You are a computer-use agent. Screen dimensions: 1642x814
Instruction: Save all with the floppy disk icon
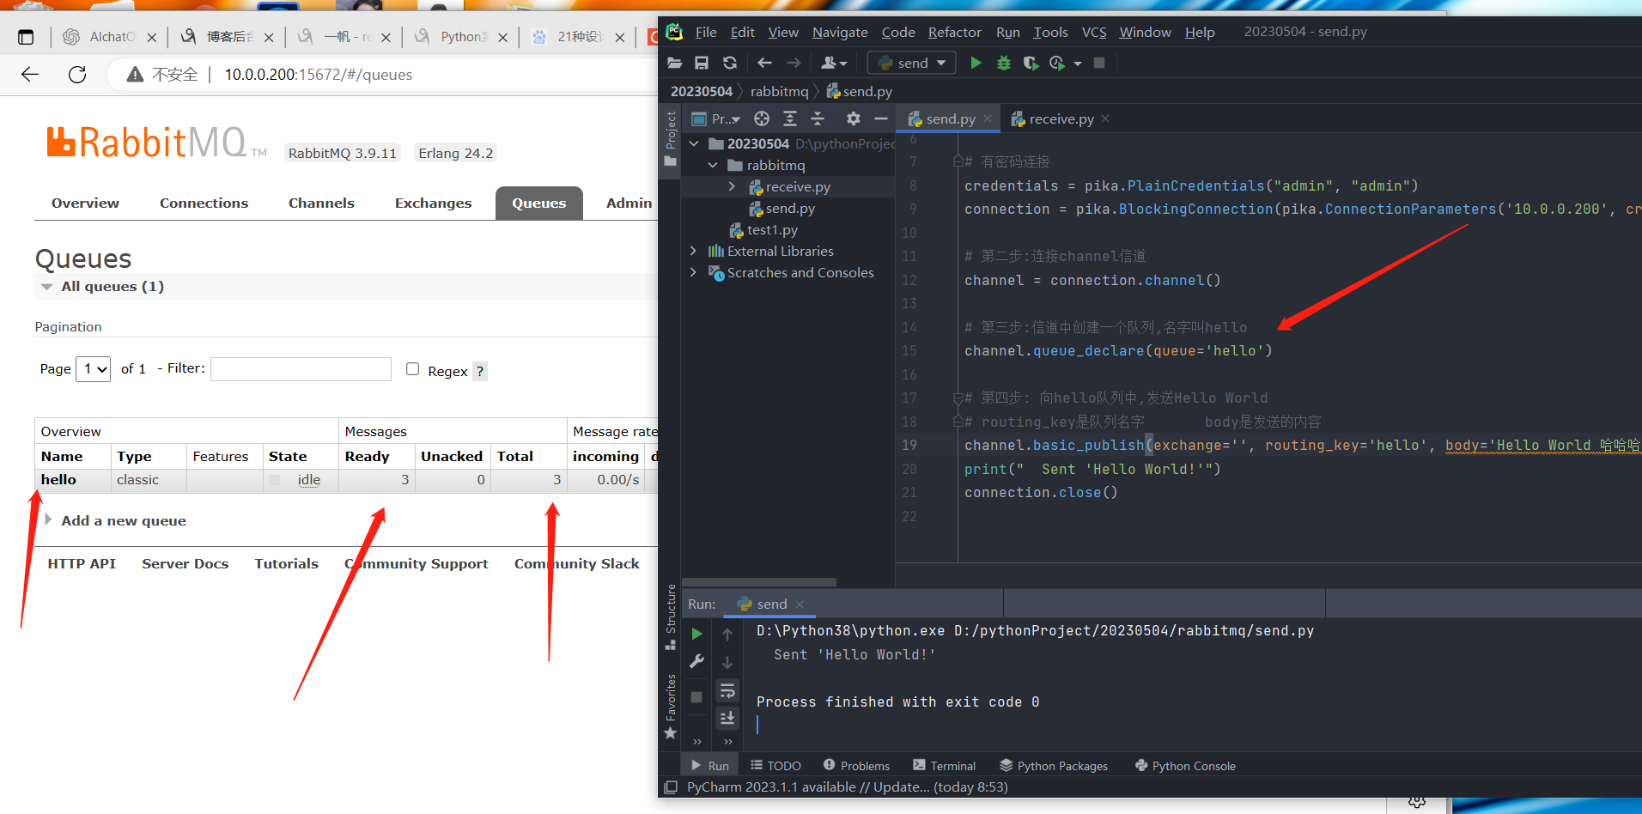pyautogui.click(x=702, y=63)
